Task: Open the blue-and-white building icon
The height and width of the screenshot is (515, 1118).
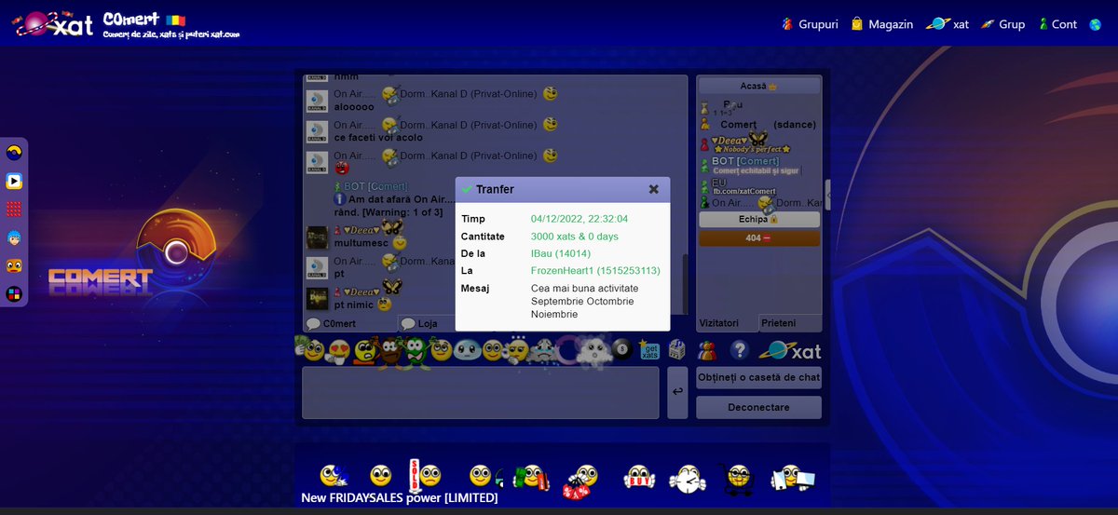Action: (677, 350)
